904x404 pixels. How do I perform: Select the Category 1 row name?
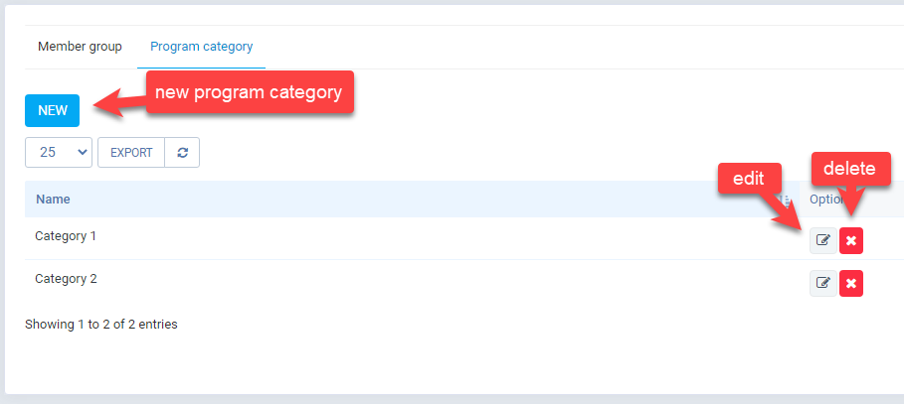66,236
